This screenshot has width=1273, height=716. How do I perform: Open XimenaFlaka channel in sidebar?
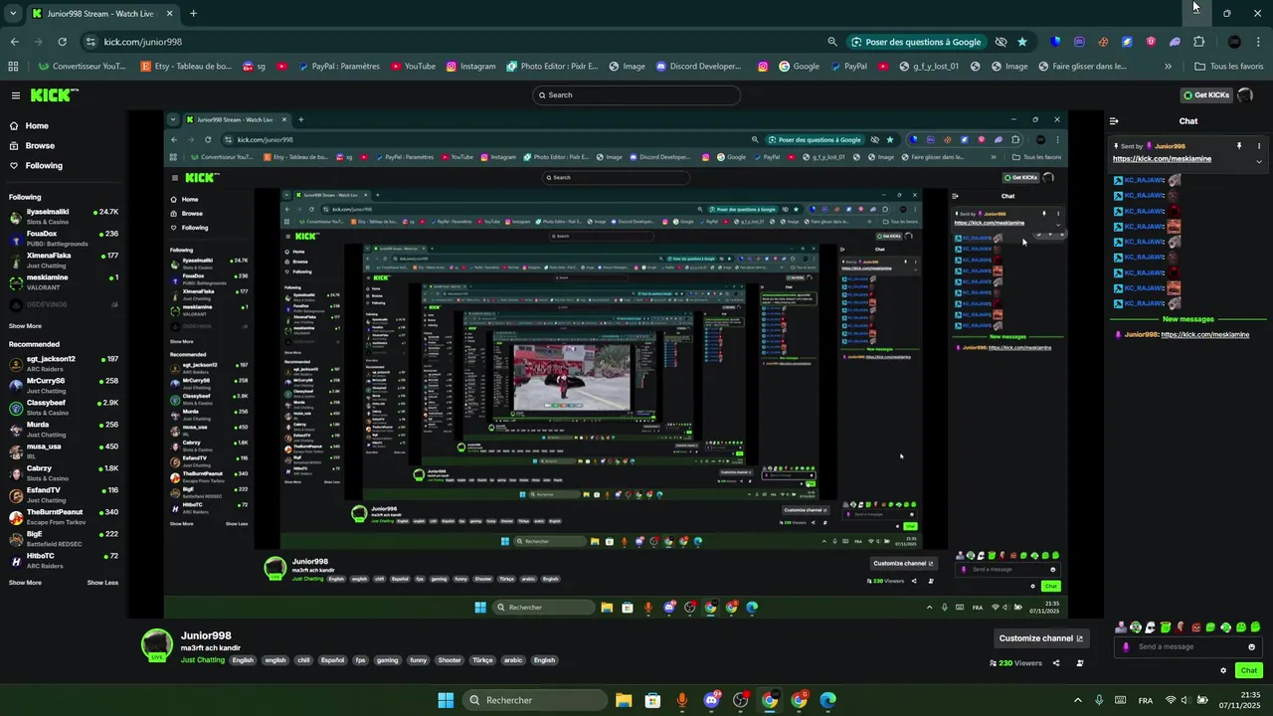64,260
